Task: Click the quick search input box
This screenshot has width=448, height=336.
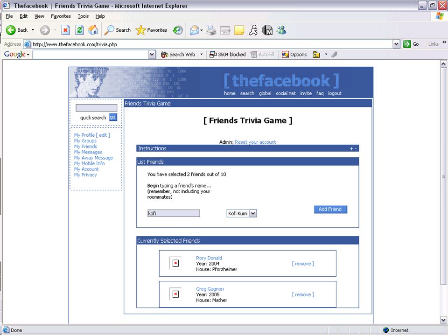Action: pyautogui.click(x=96, y=108)
